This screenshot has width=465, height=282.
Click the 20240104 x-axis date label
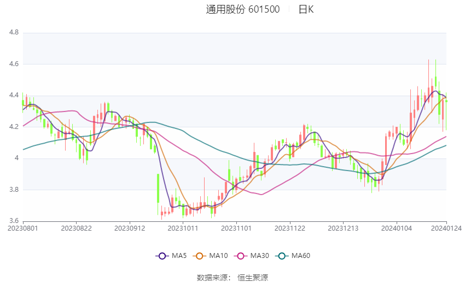[x=397, y=228]
